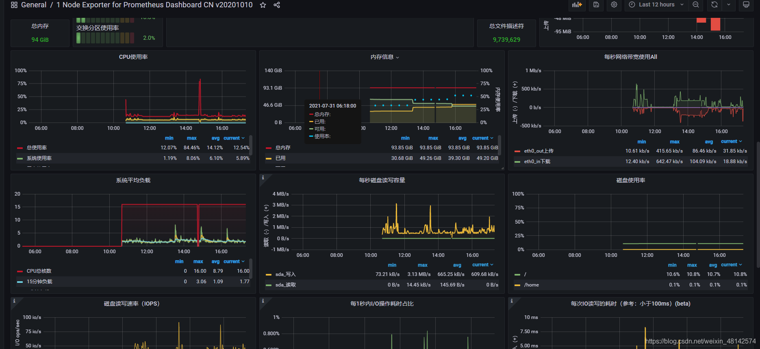Open dashboard settings gear

[x=614, y=4]
